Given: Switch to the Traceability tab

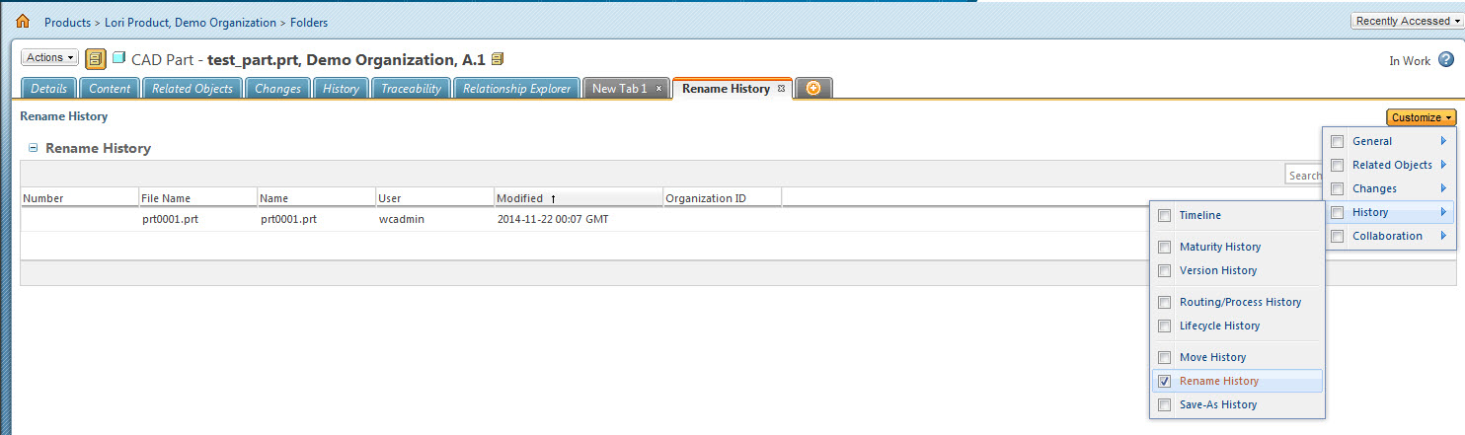Looking at the screenshot, I should click(411, 89).
